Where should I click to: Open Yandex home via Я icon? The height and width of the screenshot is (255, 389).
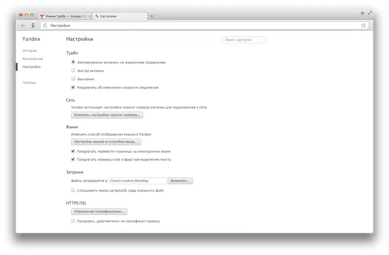(x=33, y=25)
